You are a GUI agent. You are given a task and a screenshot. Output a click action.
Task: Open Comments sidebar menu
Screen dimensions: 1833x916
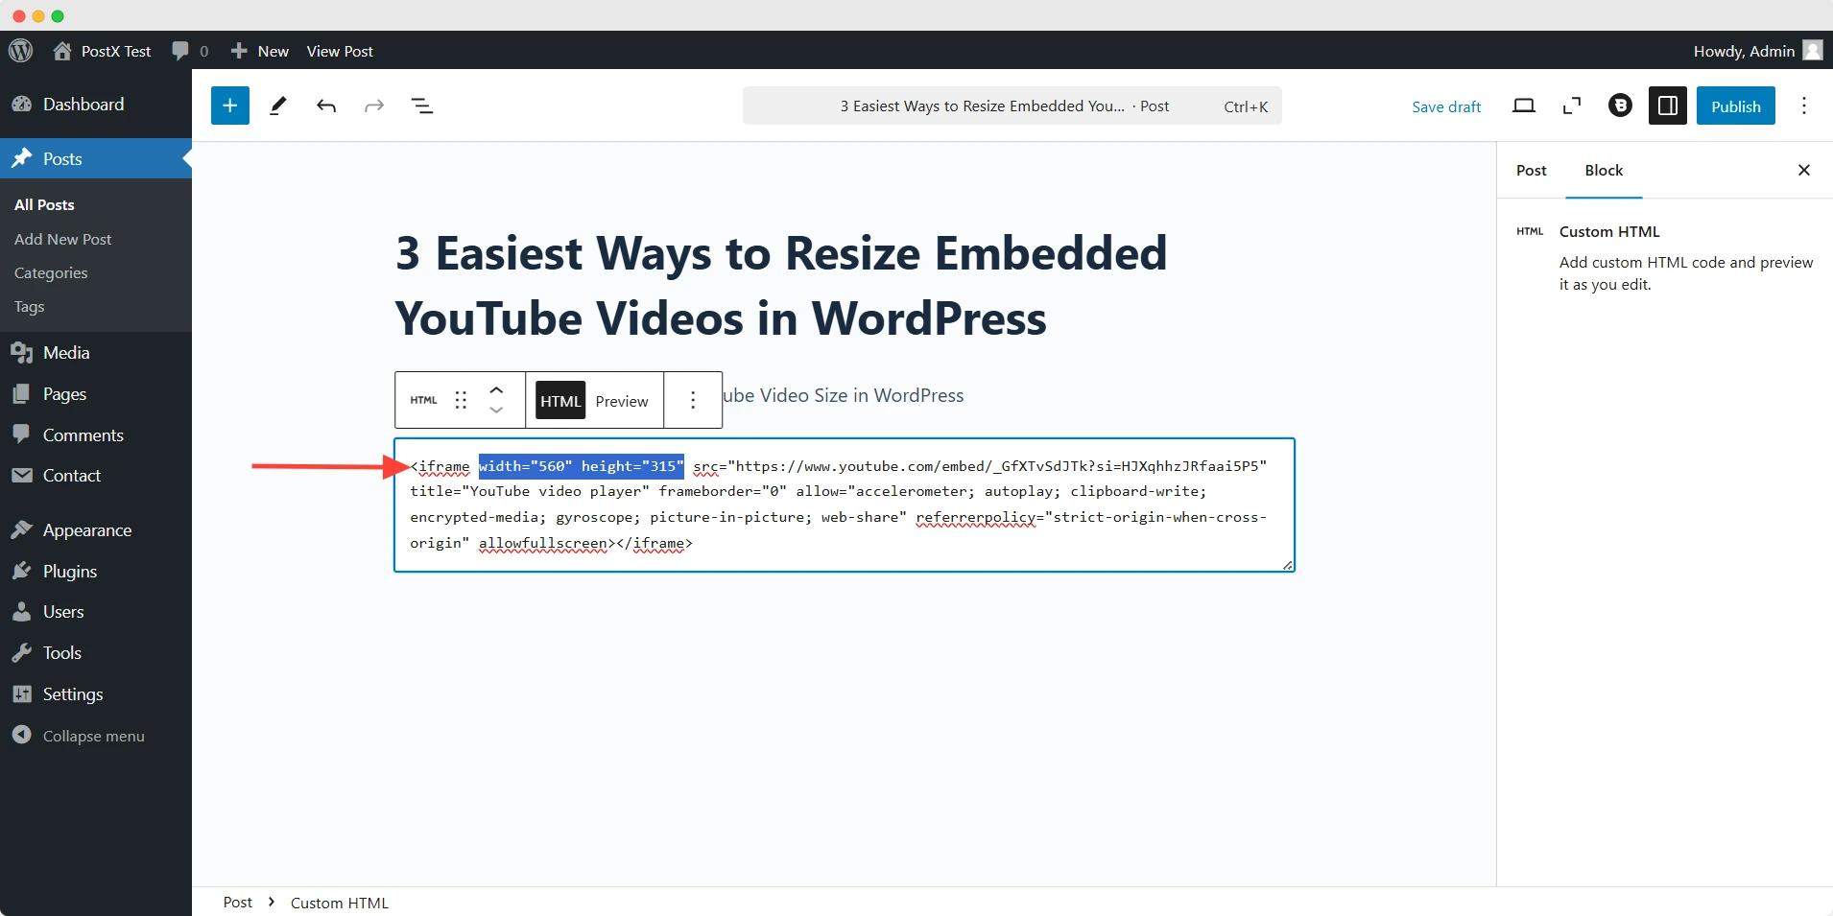(96, 435)
